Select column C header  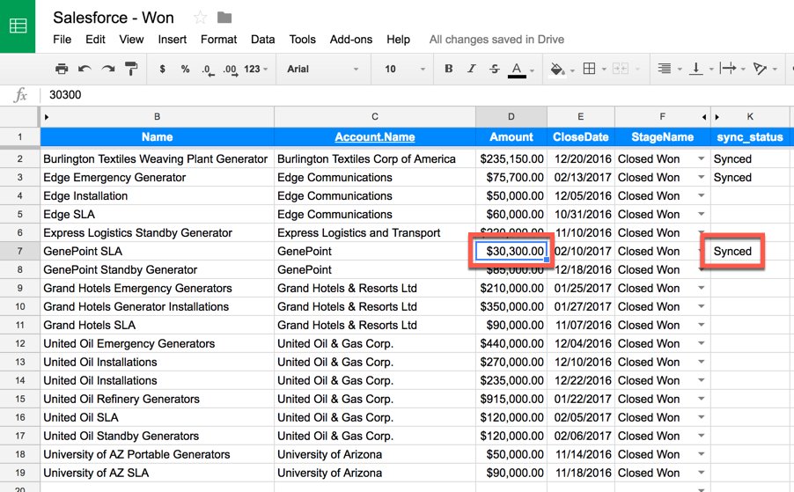pyautogui.click(x=375, y=117)
